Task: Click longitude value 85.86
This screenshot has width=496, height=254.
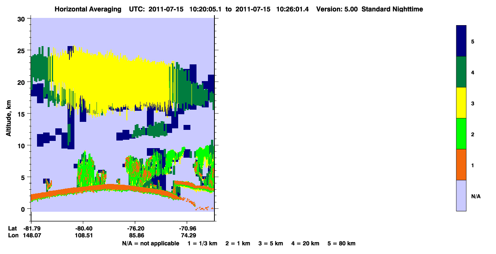Action: [x=136, y=236]
